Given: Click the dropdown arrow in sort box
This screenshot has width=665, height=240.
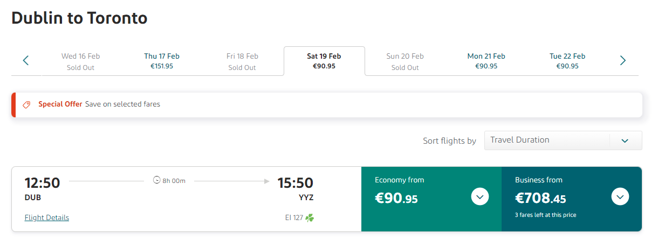Looking at the screenshot, I should 625,140.
